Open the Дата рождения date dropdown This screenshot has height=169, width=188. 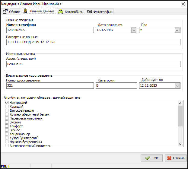coord(134,30)
